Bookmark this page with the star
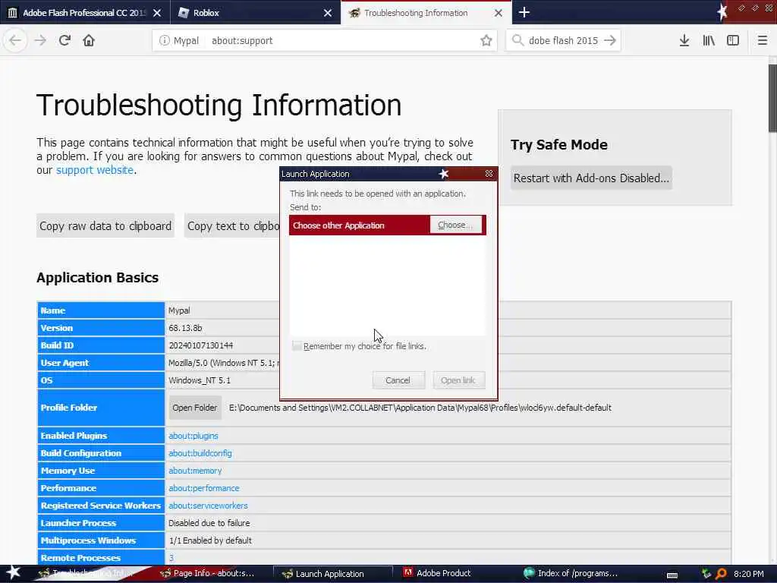The image size is (777, 583). coord(486,41)
